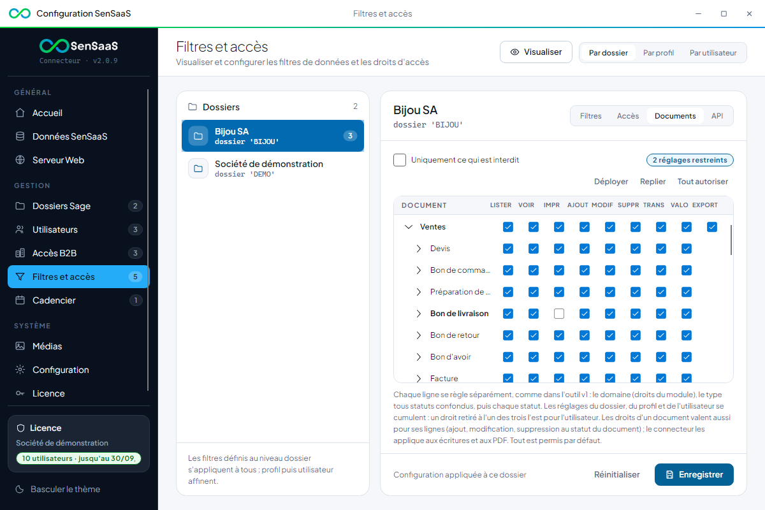Image resolution: width=765 pixels, height=510 pixels.
Task: Click the Configuration gear icon
Action: coord(20,370)
